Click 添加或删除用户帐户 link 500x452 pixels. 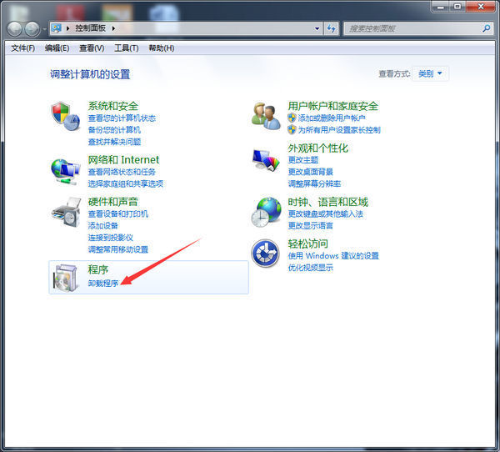[x=332, y=118]
